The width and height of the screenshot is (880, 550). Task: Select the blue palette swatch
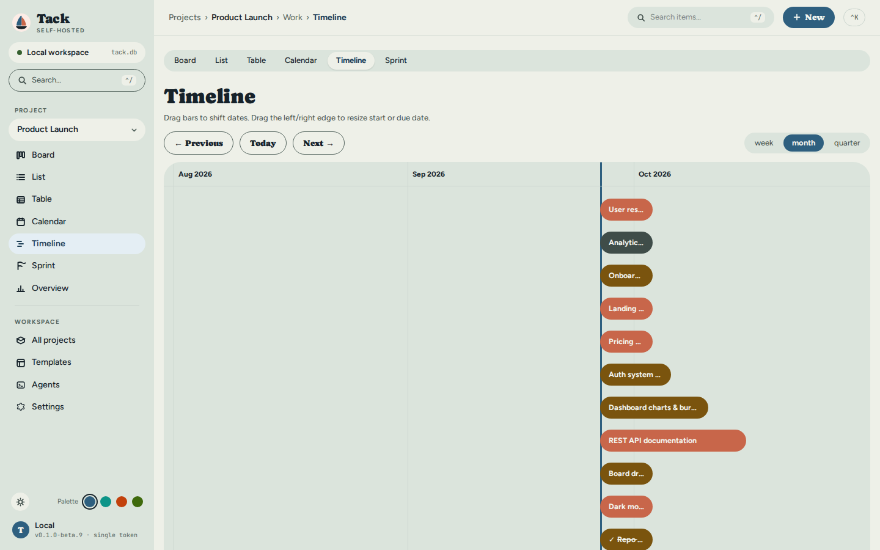click(90, 502)
